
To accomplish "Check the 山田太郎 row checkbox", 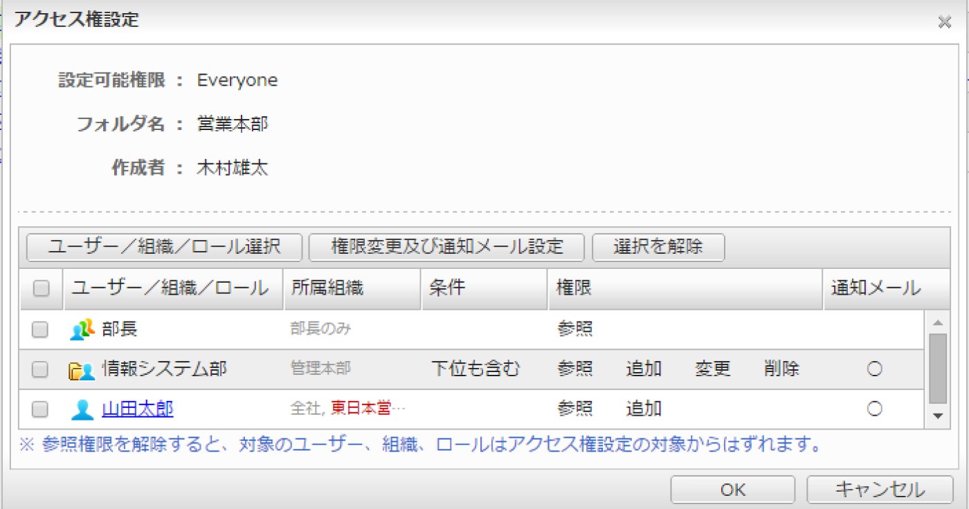I will tap(40, 409).
